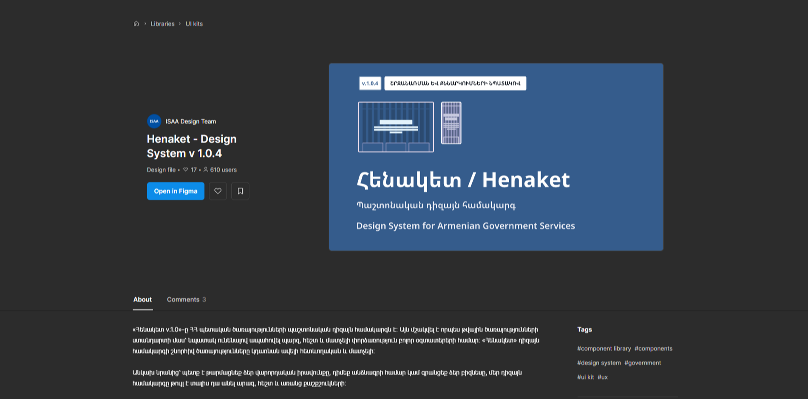Click the Design file label
The height and width of the screenshot is (399, 808).
click(x=161, y=170)
